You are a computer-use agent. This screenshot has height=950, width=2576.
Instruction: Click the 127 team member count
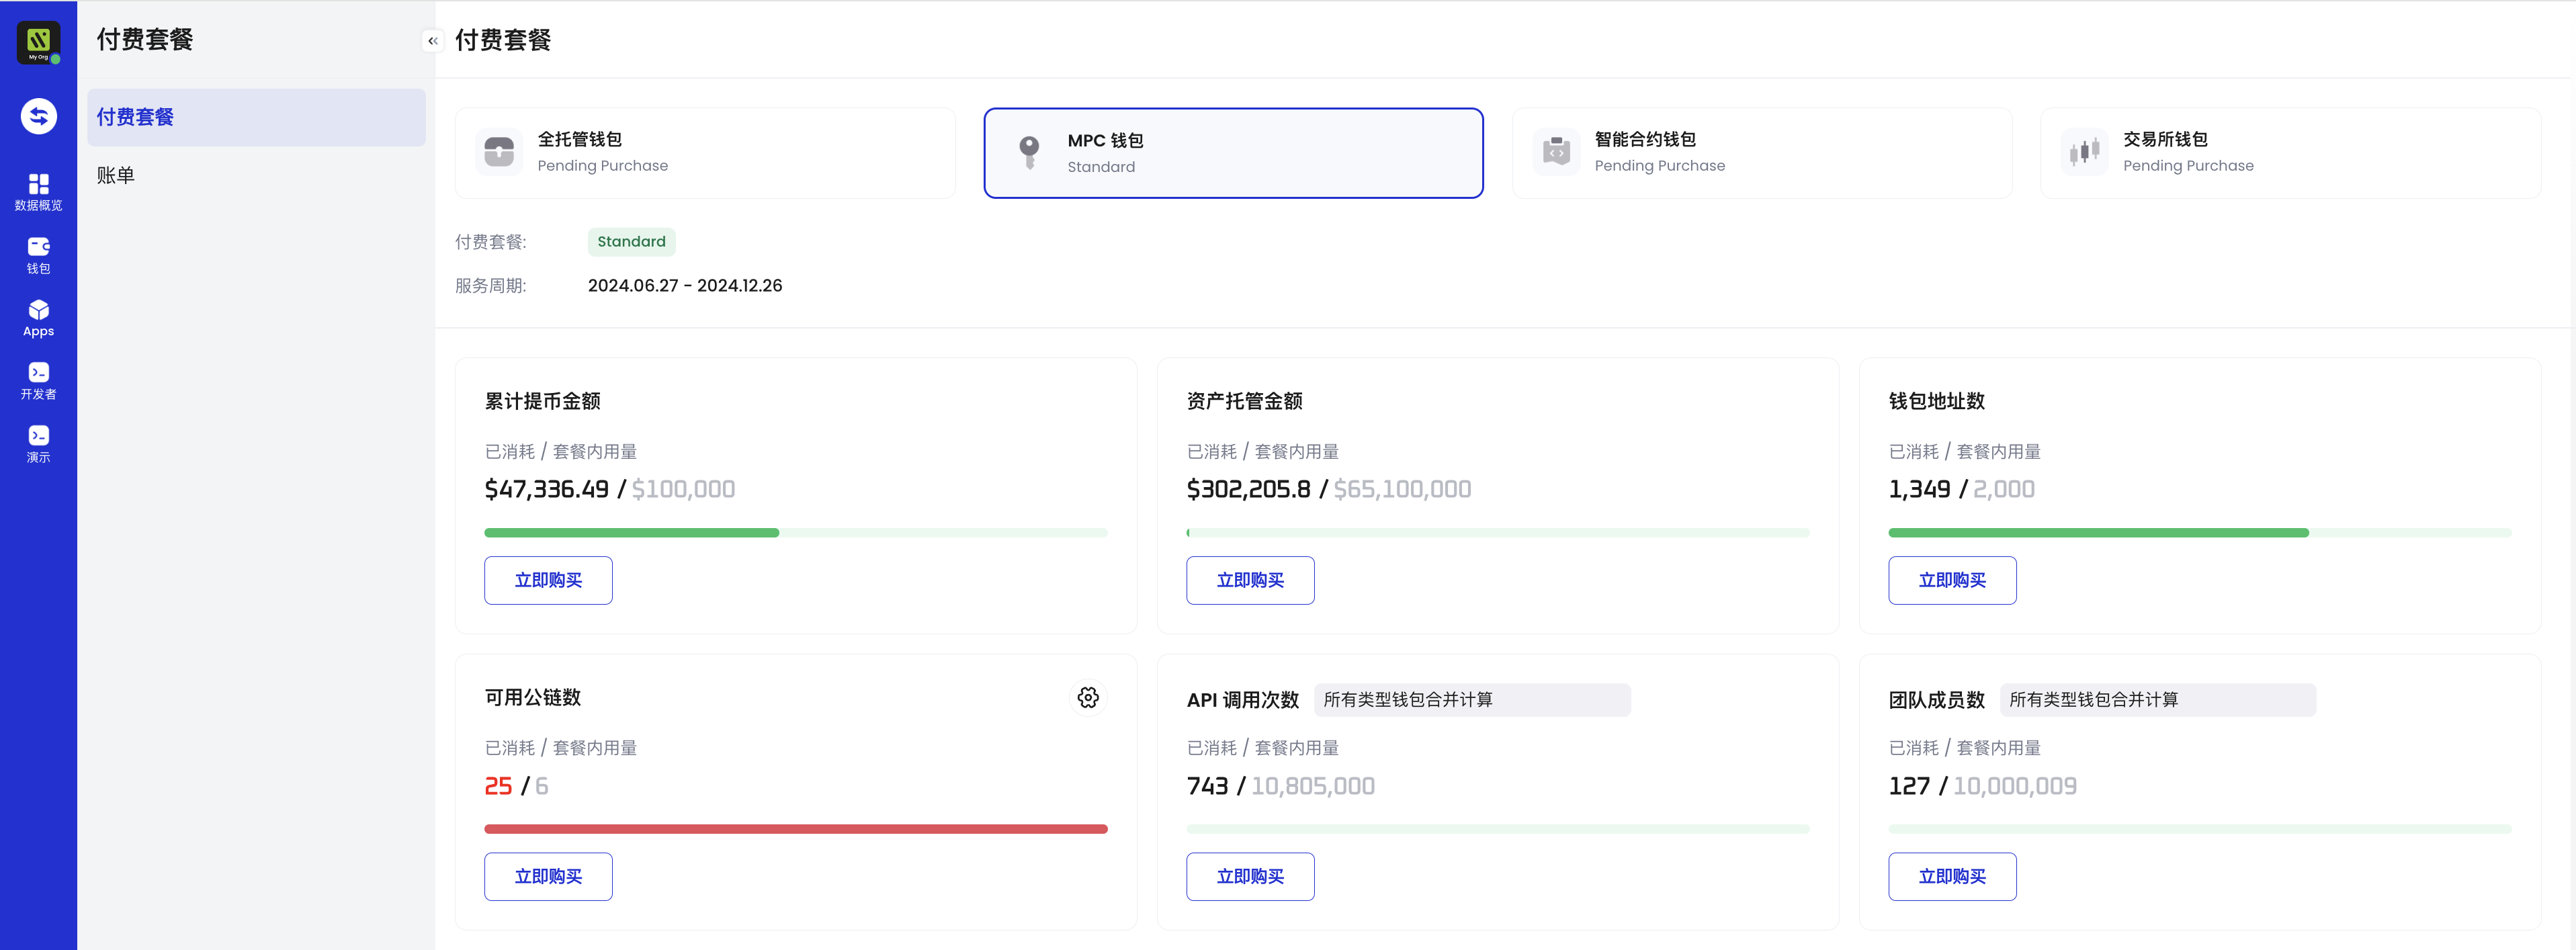pyautogui.click(x=1909, y=786)
